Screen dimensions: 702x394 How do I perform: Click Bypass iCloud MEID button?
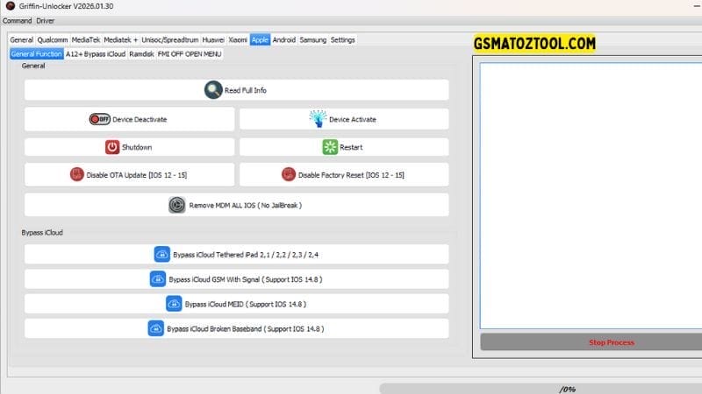236,304
